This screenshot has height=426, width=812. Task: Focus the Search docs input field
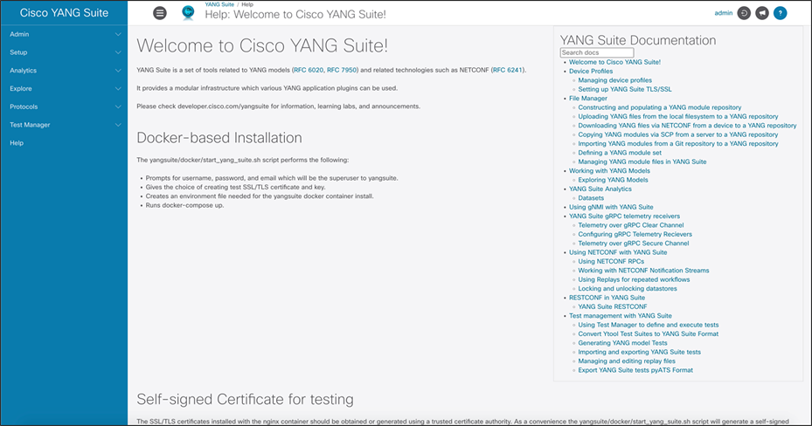(597, 52)
